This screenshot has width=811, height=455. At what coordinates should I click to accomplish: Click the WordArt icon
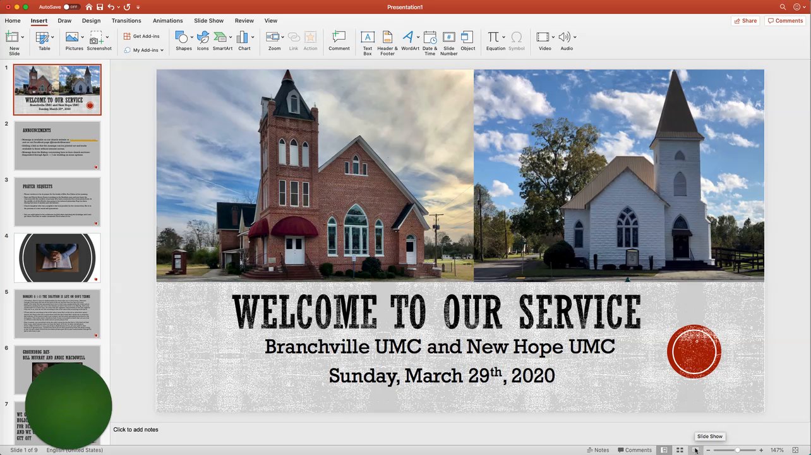408,37
